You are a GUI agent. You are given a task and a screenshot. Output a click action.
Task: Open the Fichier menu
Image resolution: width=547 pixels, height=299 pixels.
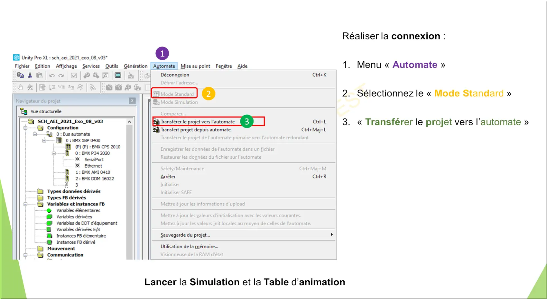click(x=22, y=66)
